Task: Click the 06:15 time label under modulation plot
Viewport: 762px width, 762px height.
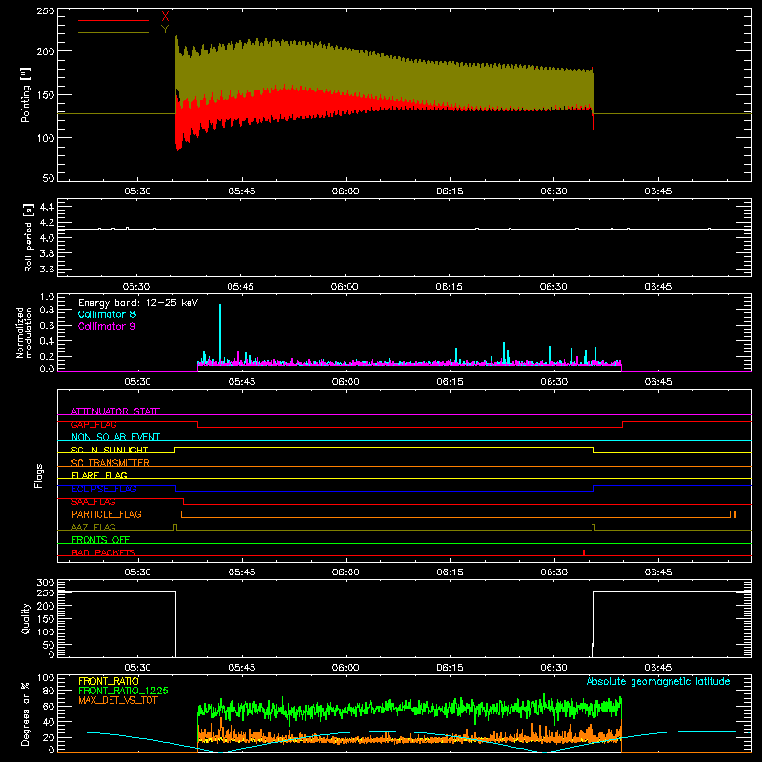Action: tap(450, 382)
